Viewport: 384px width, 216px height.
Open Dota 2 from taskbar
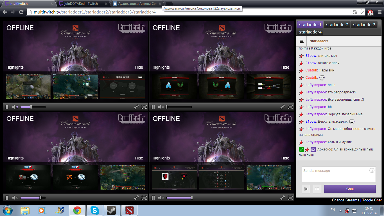130,210
